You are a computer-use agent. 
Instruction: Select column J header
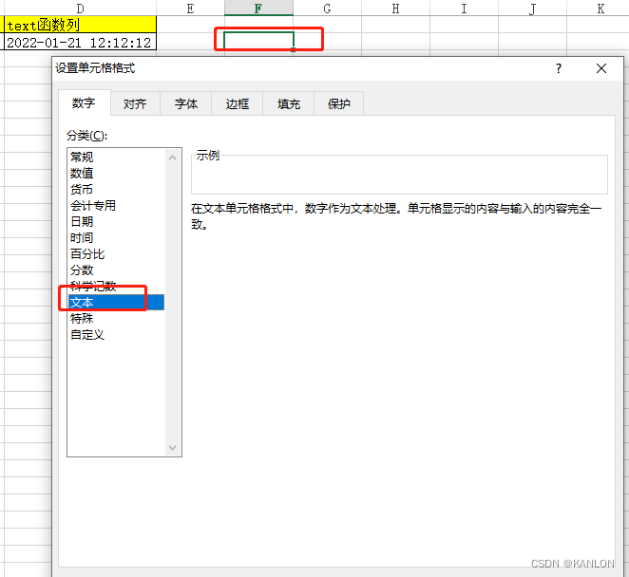coord(532,8)
